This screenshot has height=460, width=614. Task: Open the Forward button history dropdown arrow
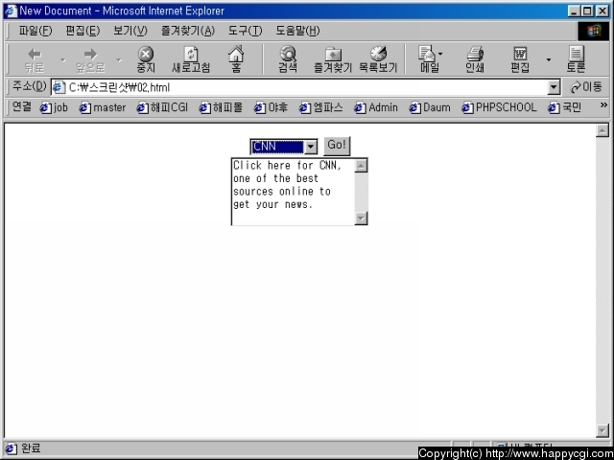pos(119,59)
